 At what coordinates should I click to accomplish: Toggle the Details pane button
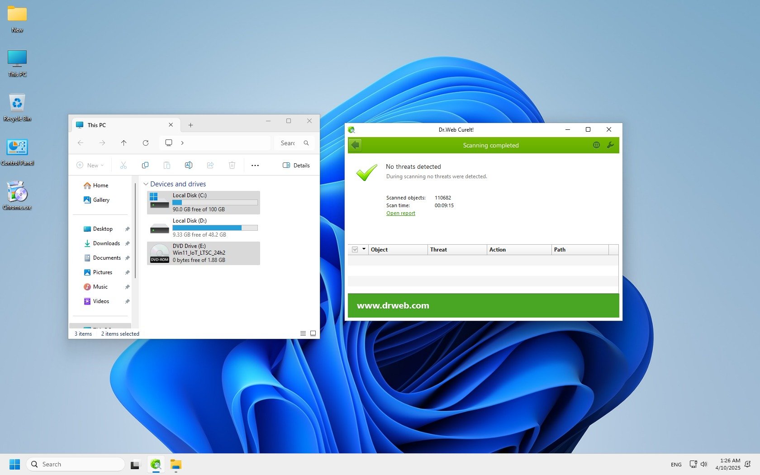point(296,166)
